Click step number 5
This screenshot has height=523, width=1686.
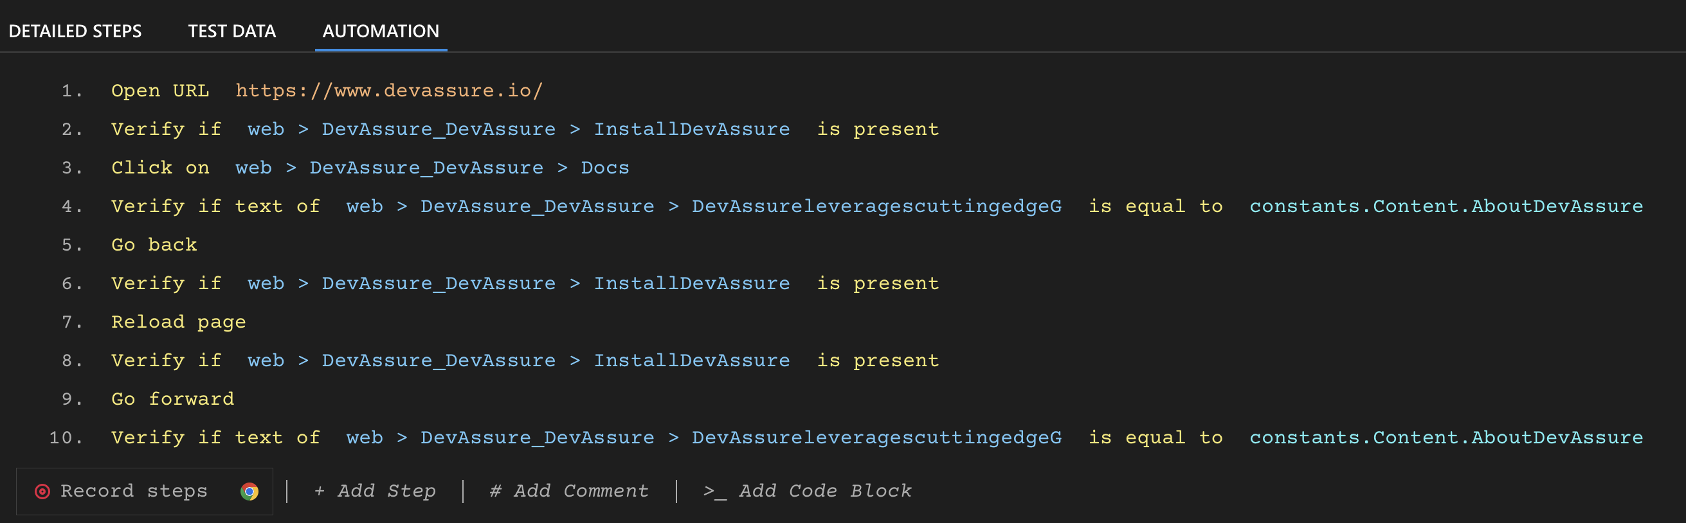pos(72,245)
